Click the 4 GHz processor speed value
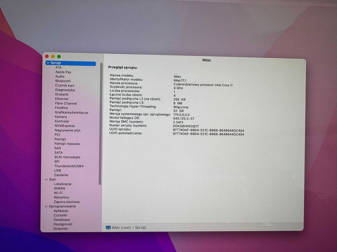This screenshot has height=252, width=337. 178,88
